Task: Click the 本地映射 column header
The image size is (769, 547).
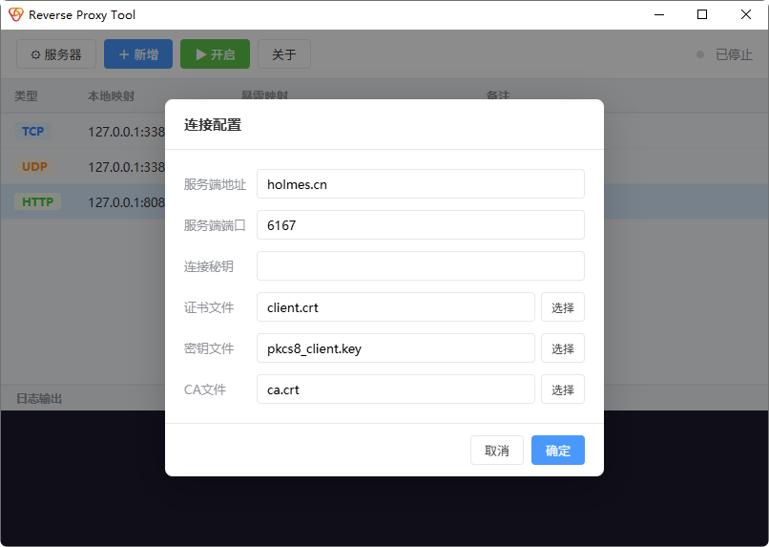Action: click(x=111, y=96)
